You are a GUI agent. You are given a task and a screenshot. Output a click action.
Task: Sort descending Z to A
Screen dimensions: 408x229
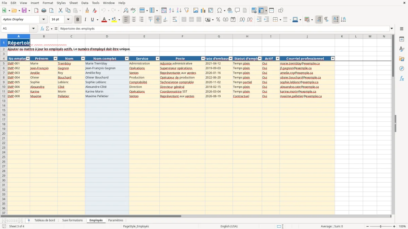pyautogui.click(x=179, y=11)
